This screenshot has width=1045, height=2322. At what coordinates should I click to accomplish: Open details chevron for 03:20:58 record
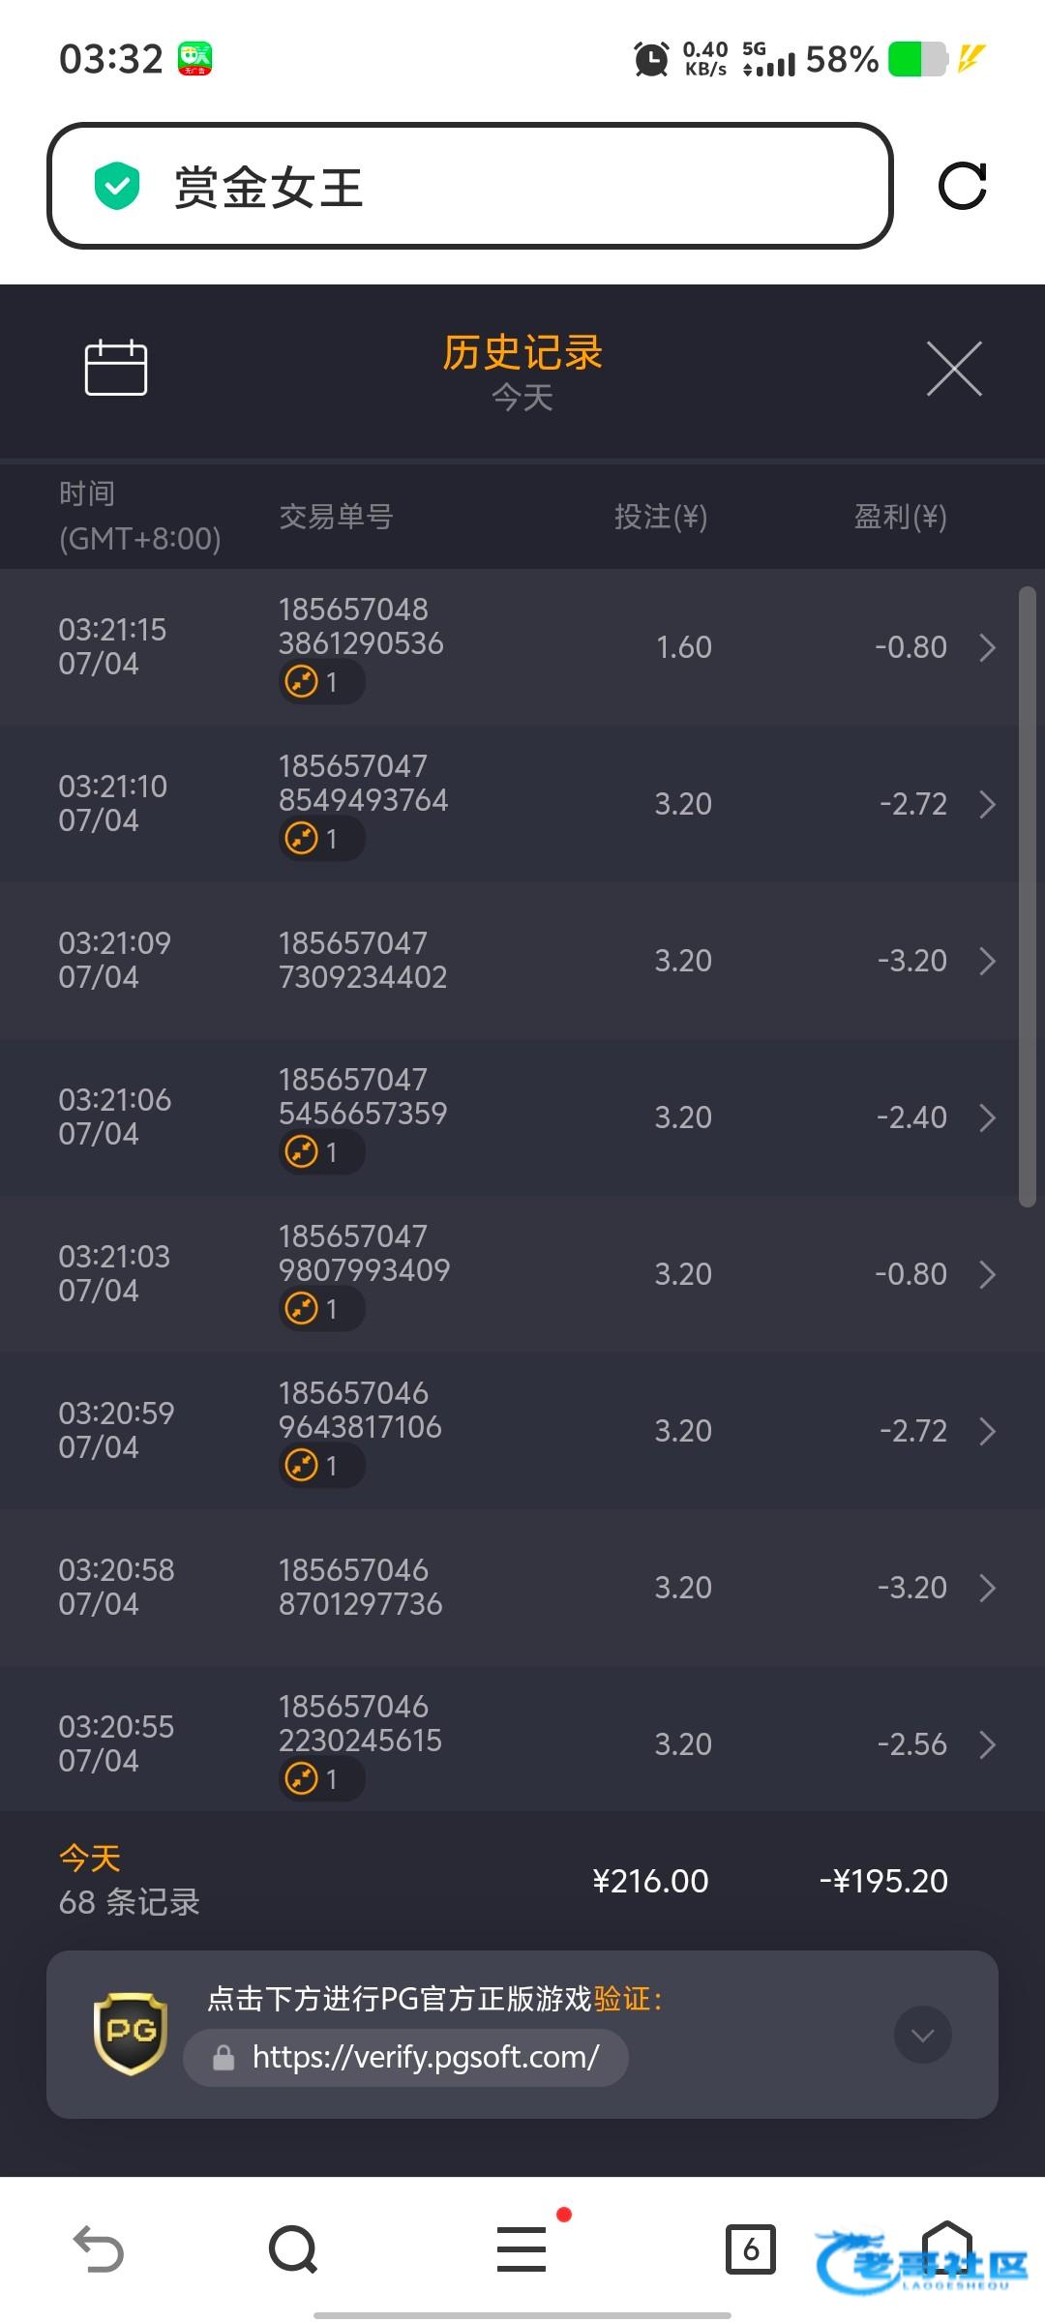987,1588
